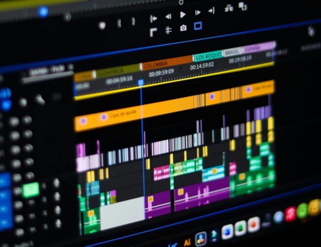Screen dimensions: 321x247
Task: Click the corner bracket icon below Go to In
Action: (x=154, y=32)
